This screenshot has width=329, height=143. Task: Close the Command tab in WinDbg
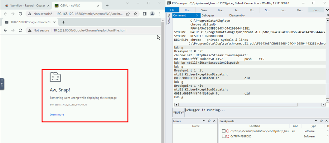click(x=197, y=15)
